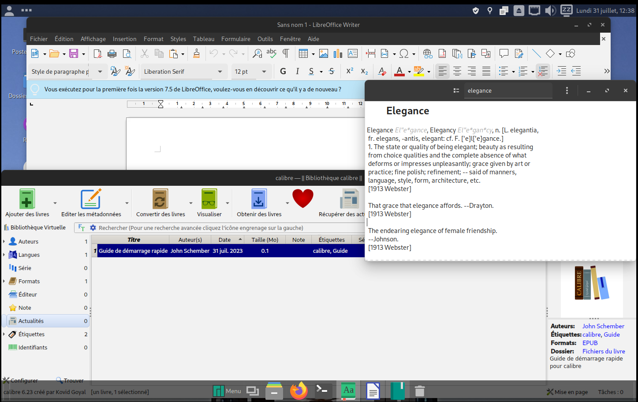This screenshot has width=638, height=402.
Task: Open the Liberation Serif font dropdown
Action: (x=220, y=71)
